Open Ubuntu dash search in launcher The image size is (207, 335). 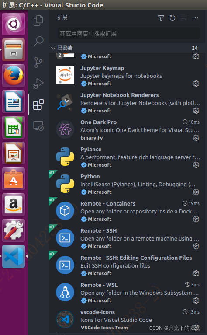14,24
